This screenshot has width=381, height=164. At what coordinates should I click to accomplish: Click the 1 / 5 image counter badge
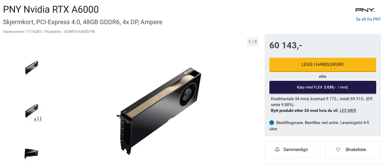pyautogui.click(x=252, y=42)
